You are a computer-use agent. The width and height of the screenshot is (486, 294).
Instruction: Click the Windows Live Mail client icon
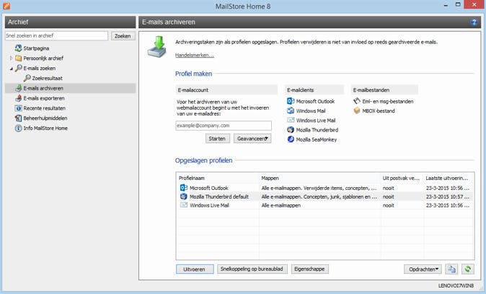(x=291, y=120)
